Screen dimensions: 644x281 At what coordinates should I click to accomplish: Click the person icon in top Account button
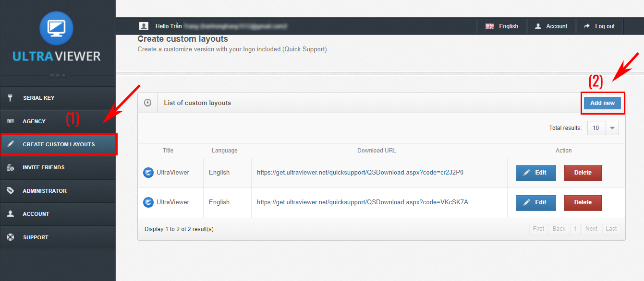coord(538,26)
